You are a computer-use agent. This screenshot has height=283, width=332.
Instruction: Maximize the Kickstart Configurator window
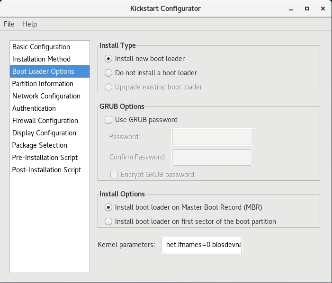(307, 9)
